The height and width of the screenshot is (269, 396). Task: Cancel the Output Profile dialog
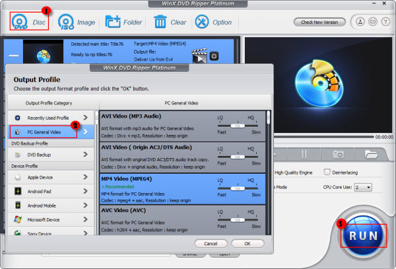(211, 243)
